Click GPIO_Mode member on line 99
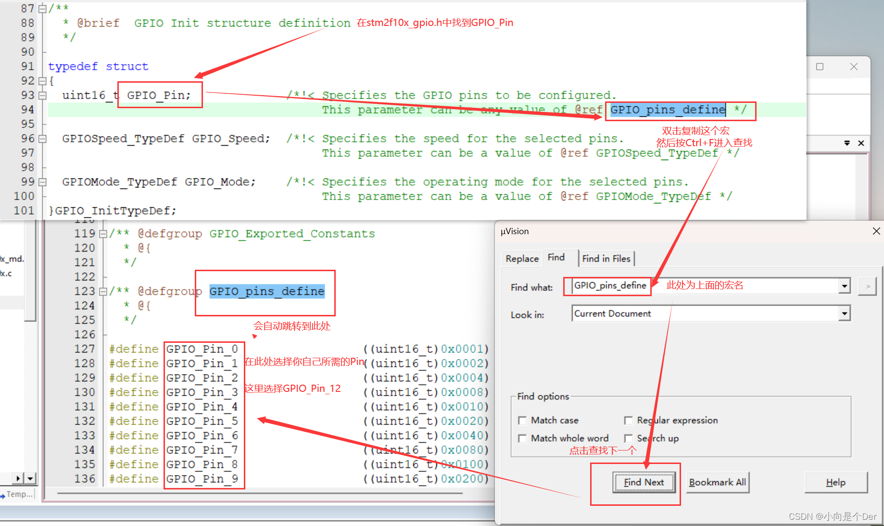This screenshot has height=526, width=884. 217,182
